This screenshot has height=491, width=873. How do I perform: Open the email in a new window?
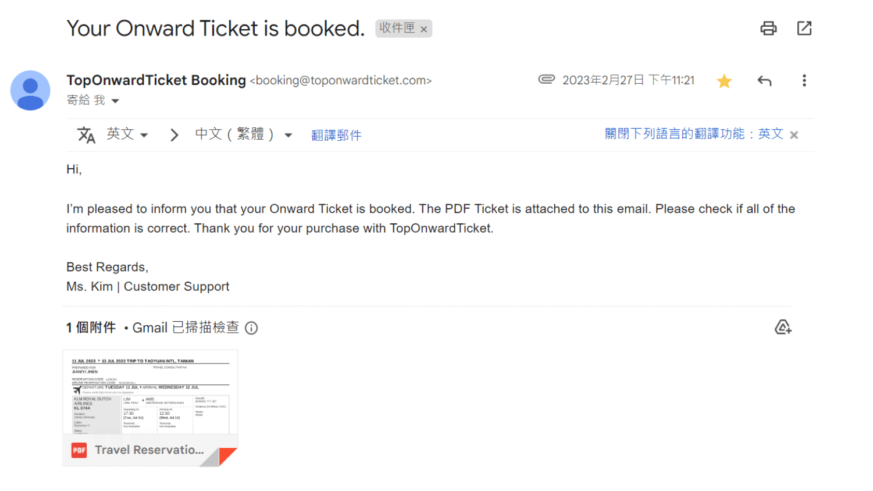point(804,29)
